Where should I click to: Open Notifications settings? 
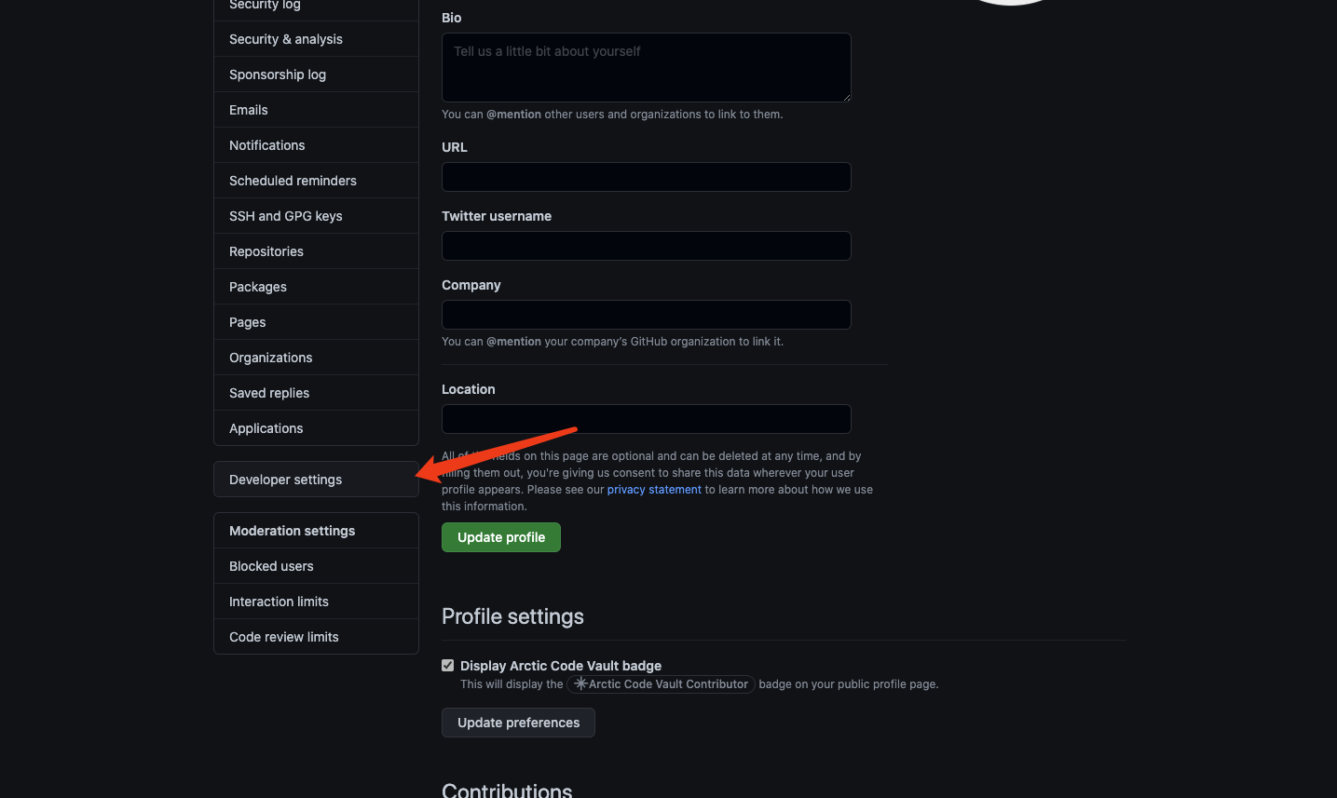(x=267, y=145)
